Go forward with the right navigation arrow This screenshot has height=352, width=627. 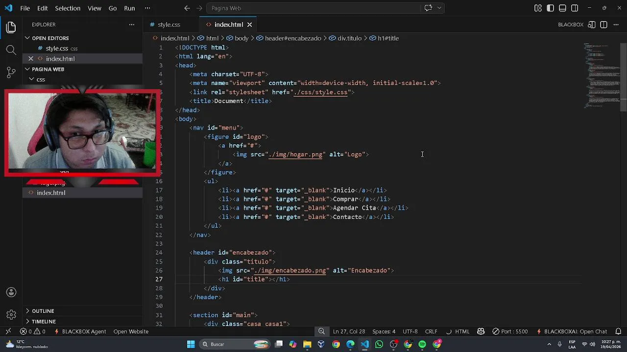(x=199, y=8)
